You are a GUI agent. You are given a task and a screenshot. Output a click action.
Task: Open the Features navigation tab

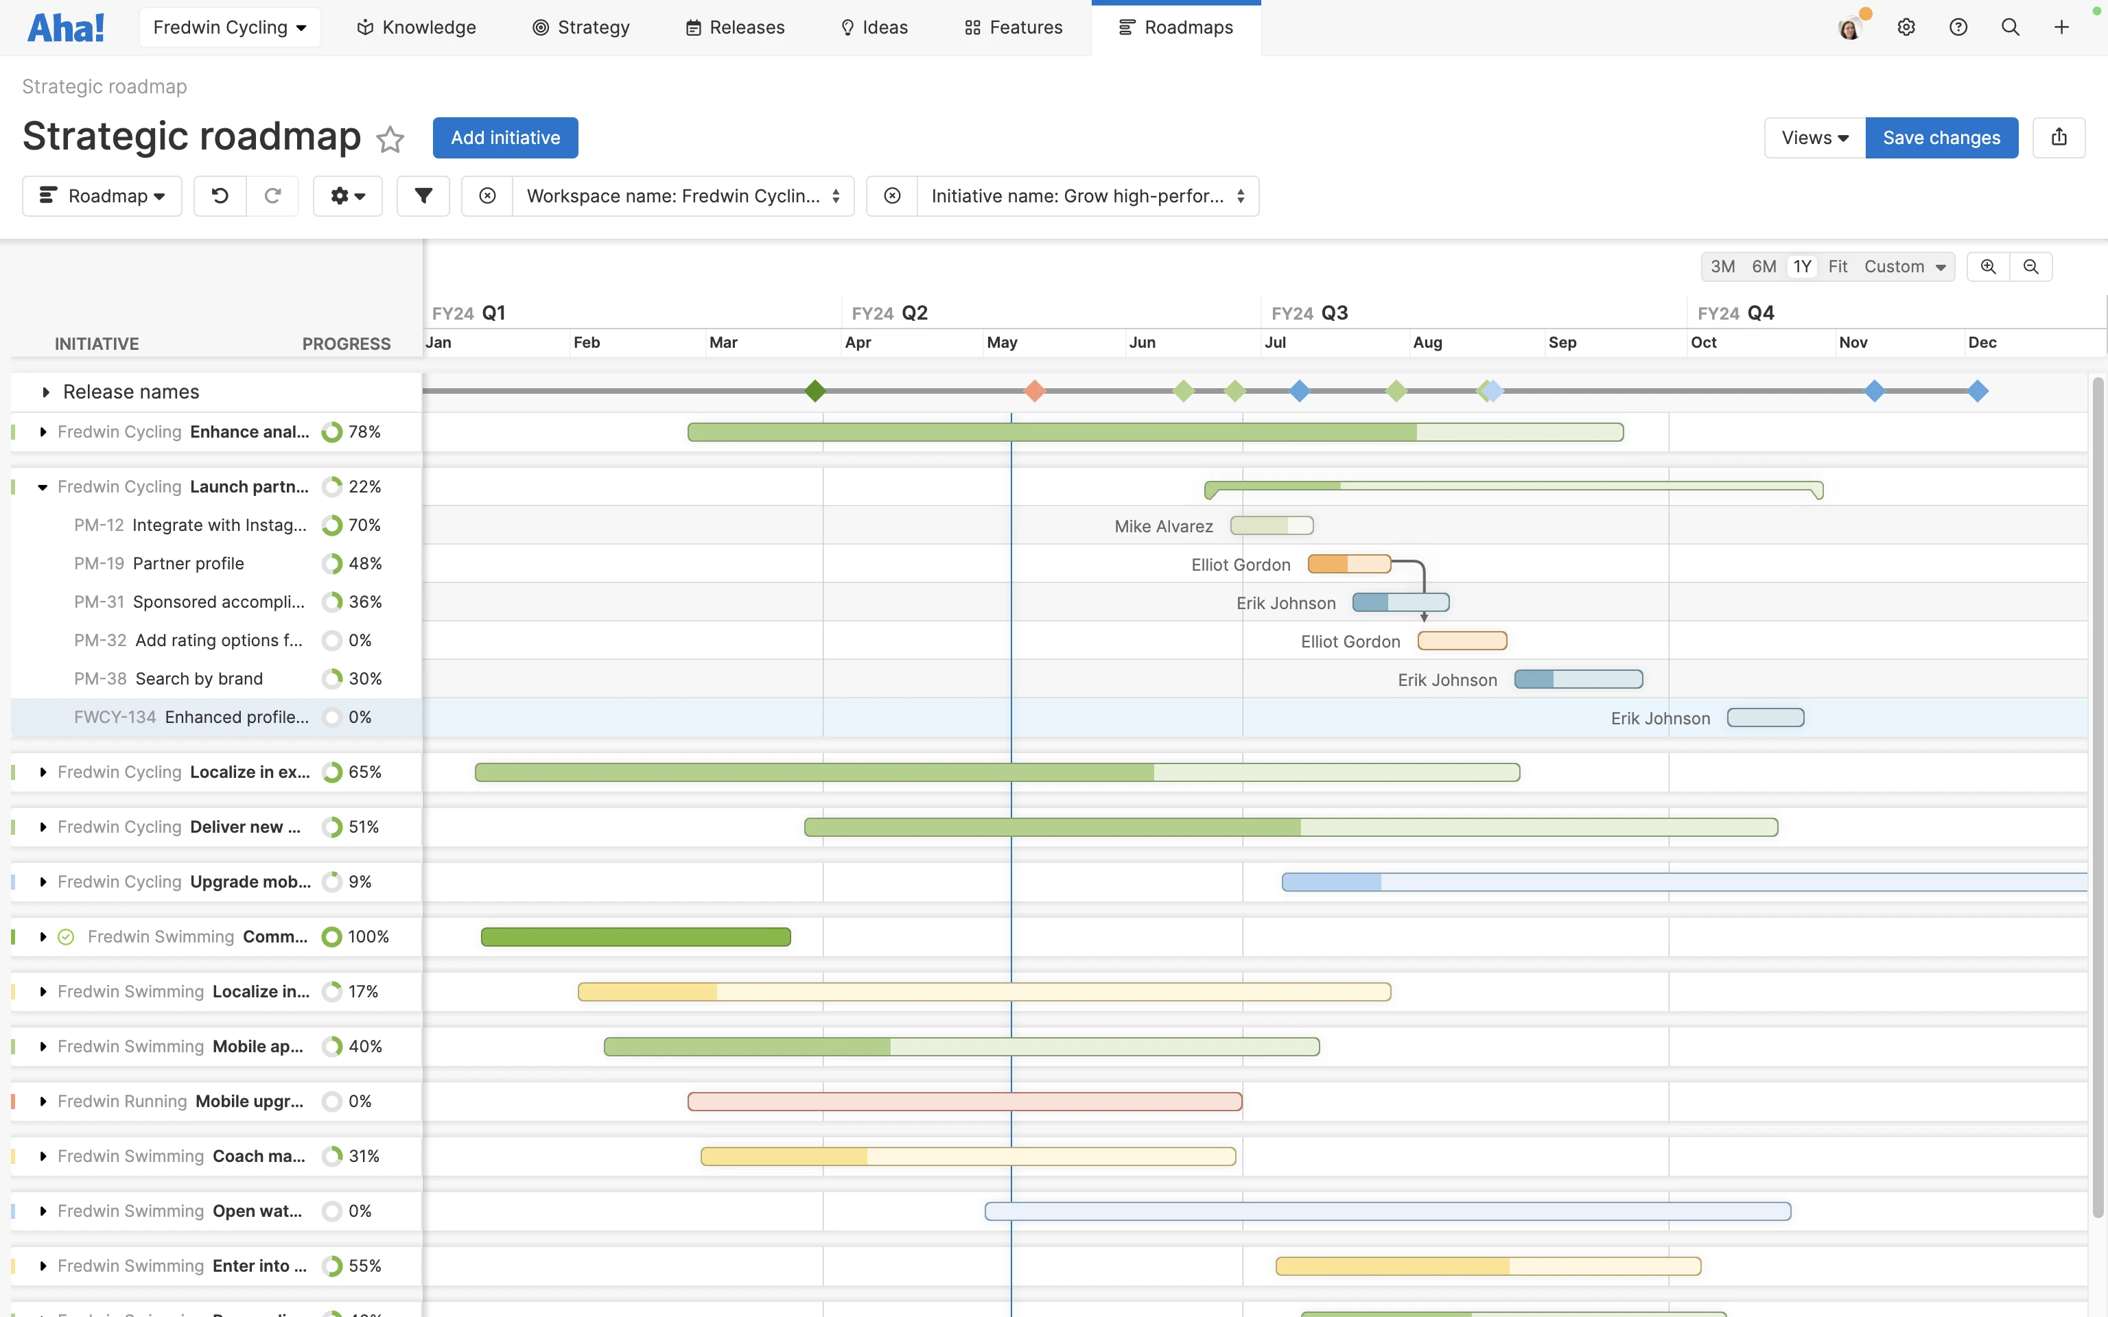[1013, 27]
